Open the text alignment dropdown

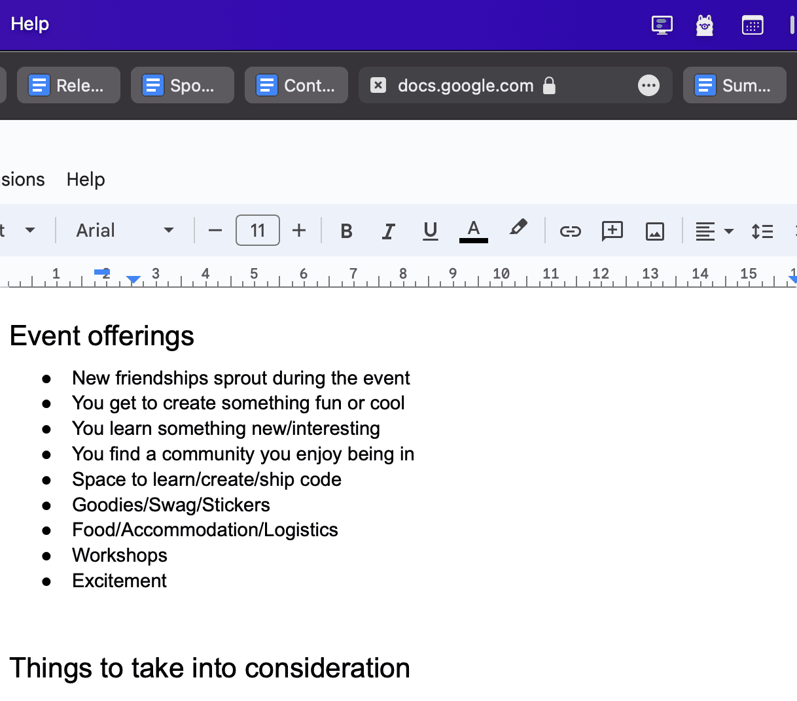(714, 231)
